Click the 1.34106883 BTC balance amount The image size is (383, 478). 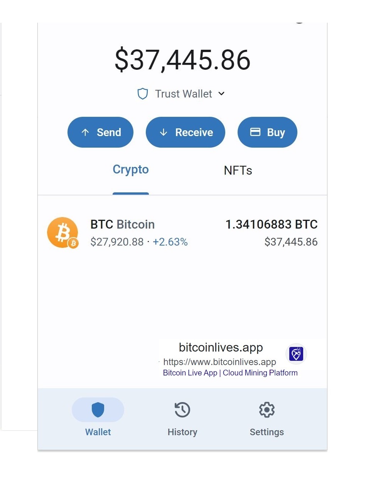(x=272, y=224)
